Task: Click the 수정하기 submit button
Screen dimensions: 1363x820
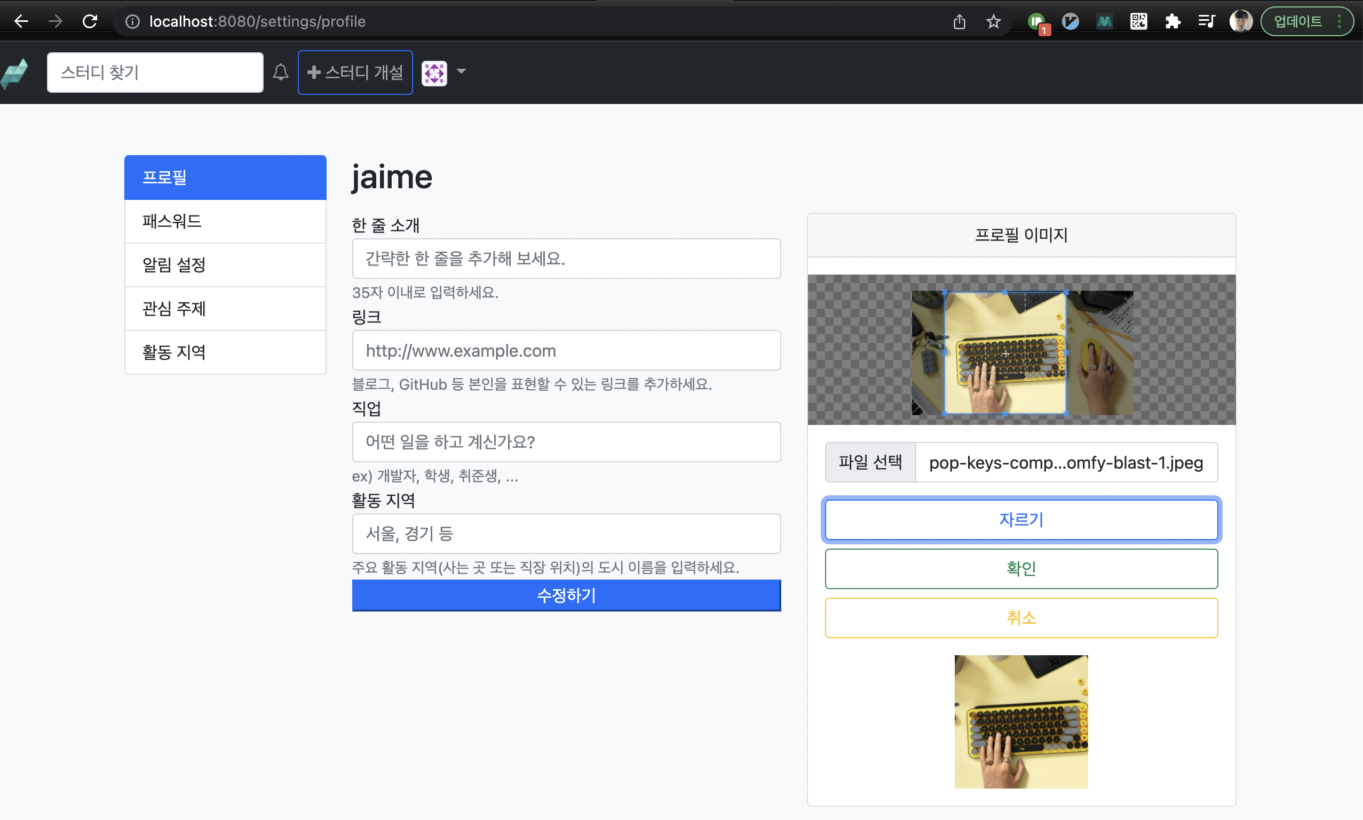Action: pos(566,595)
